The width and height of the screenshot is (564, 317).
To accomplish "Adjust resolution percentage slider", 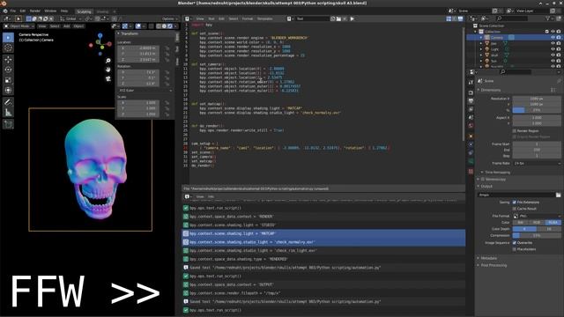I will 537,110.
